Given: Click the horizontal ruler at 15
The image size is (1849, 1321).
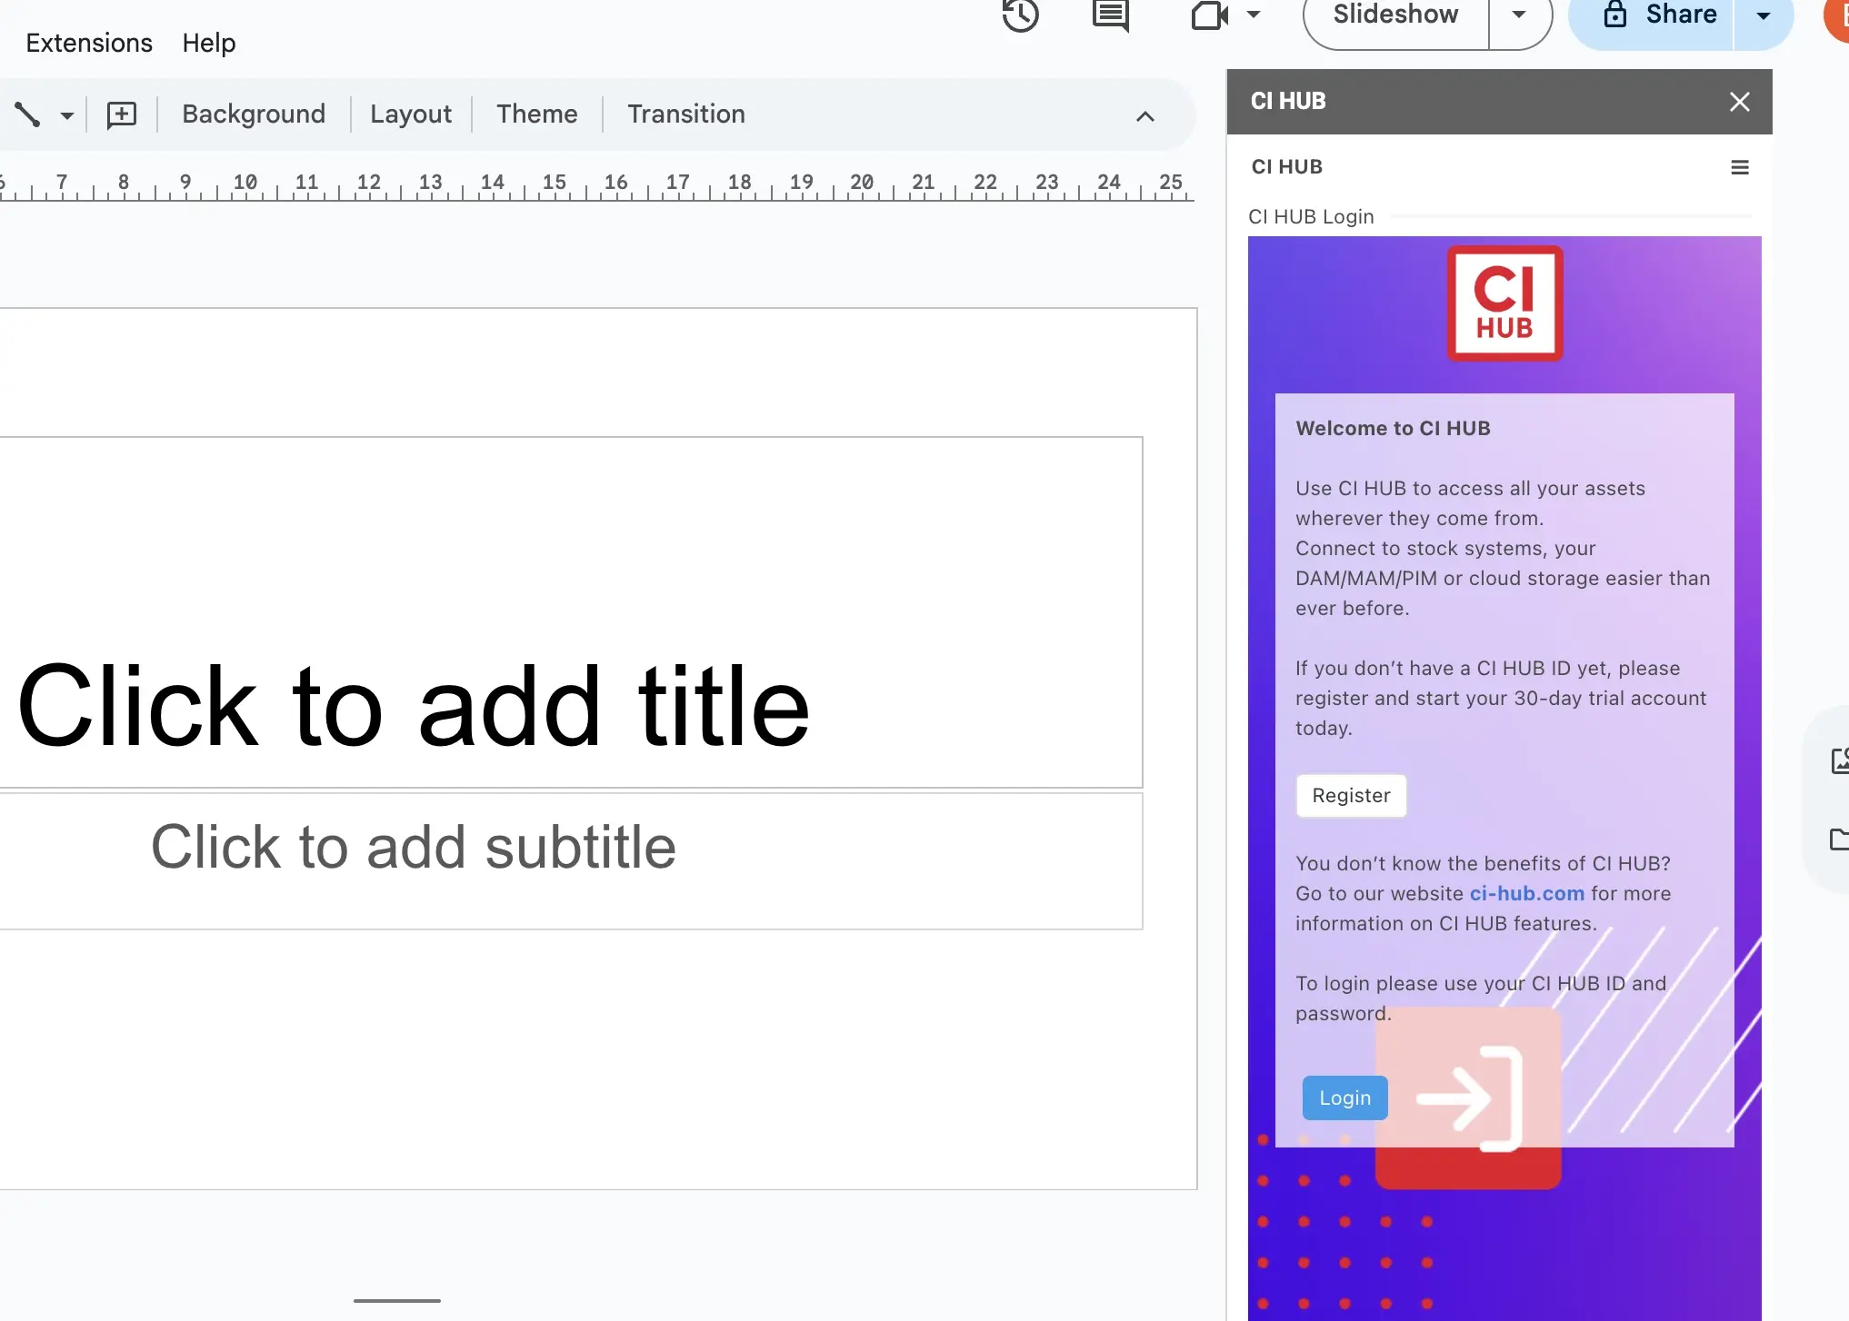Looking at the screenshot, I should (555, 182).
